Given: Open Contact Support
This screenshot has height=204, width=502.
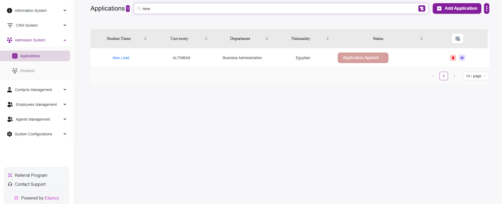Looking at the screenshot, I should click(x=30, y=184).
